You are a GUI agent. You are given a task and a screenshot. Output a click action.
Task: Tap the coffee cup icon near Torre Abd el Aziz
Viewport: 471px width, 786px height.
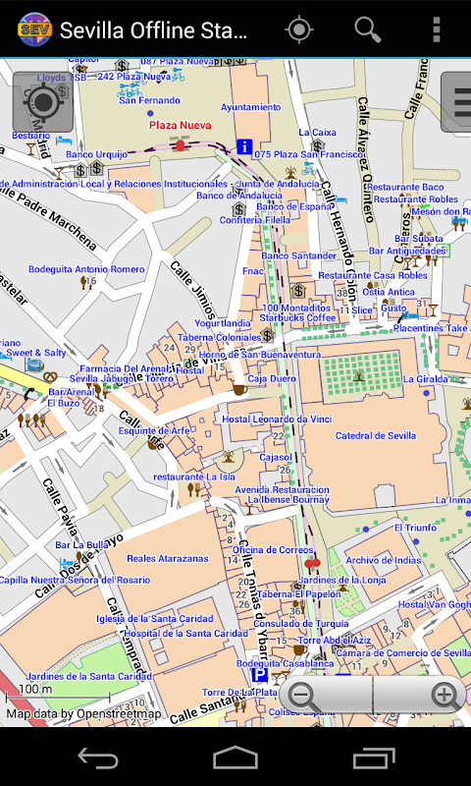pos(300,650)
